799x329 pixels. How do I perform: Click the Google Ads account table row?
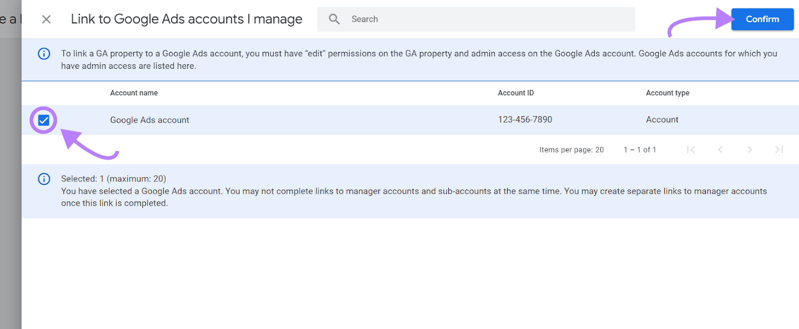pyautogui.click(x=350, y=120)
